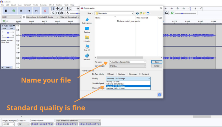
Task: Go to This PC in sidebar
Action: 87,48
